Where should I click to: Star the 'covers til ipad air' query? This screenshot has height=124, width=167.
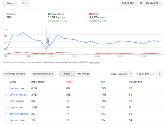pyautogui.click(x=6, y=114)
